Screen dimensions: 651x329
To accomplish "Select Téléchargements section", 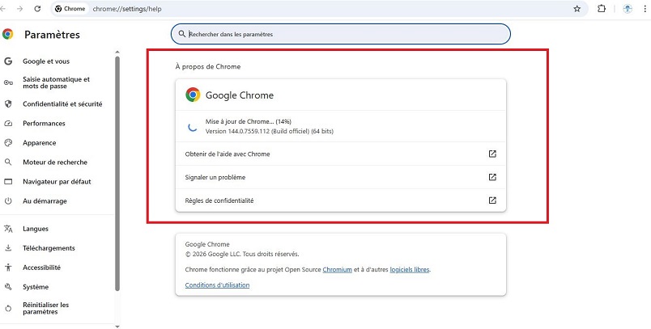I will pos(49,248).
